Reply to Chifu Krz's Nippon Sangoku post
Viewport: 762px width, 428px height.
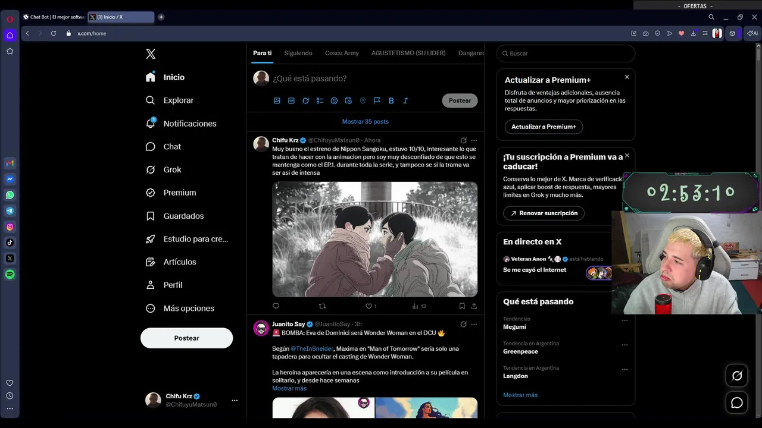click(276, 306)
